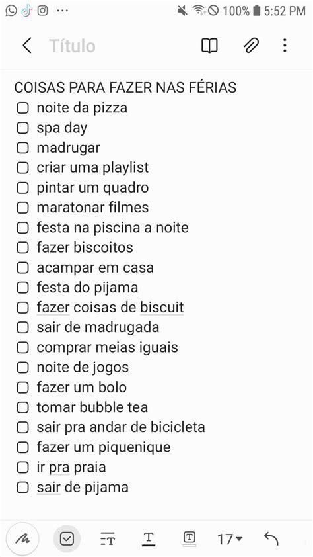Open reading mode book icon
The width and height of the screenshot is (313, 557).
click(209, 46)
